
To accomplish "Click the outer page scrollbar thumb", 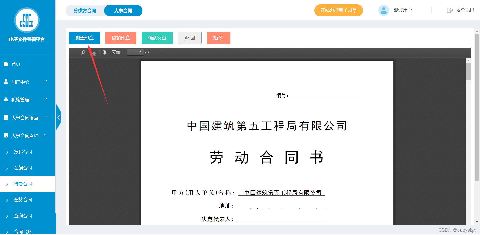I will pos(477,107).
